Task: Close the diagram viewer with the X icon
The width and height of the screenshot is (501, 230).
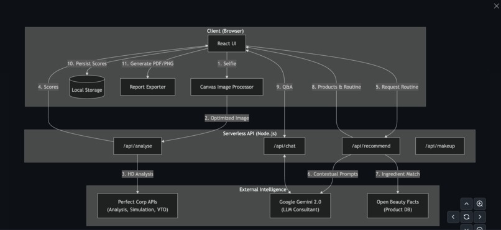Action: coord(496,6)
